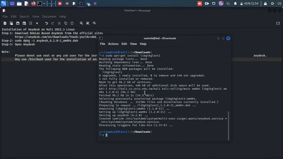This screenshot has height=159, width=283.
Task: Click the Open file icon in Mousepad toolbar
Action: pyautogui.click(x=11, y=23)
